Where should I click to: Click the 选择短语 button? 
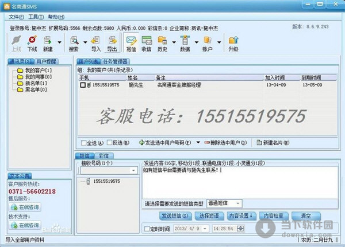(x=209, y=216)
